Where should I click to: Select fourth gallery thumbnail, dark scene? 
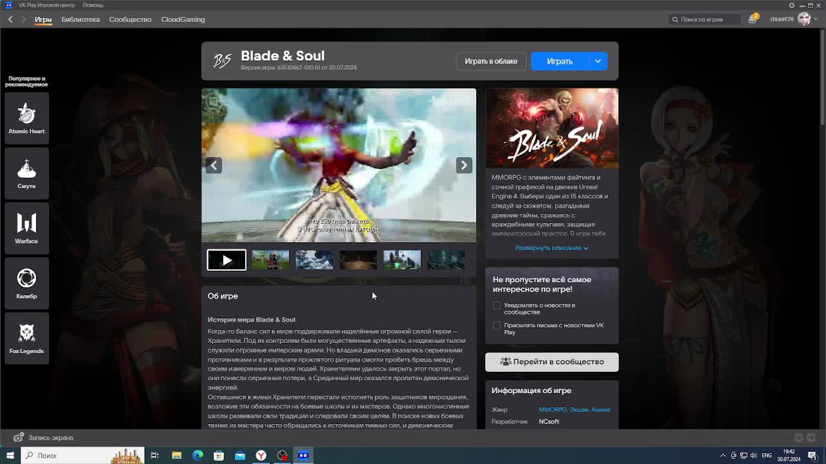pyautogui.click(x=358, y=260)
